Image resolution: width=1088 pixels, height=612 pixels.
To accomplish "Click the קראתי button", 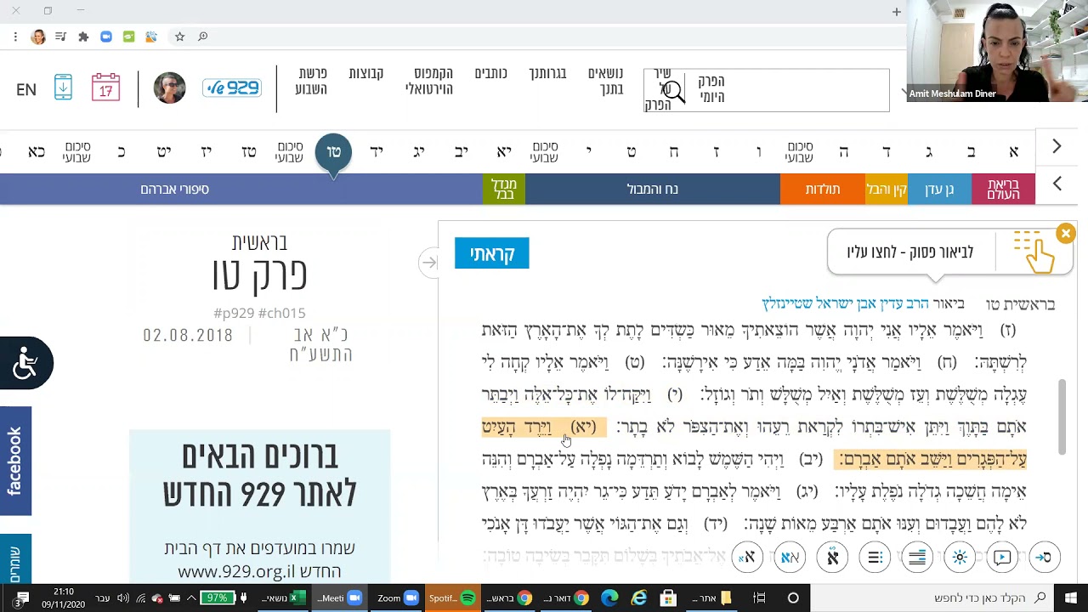I will point(491,253).
